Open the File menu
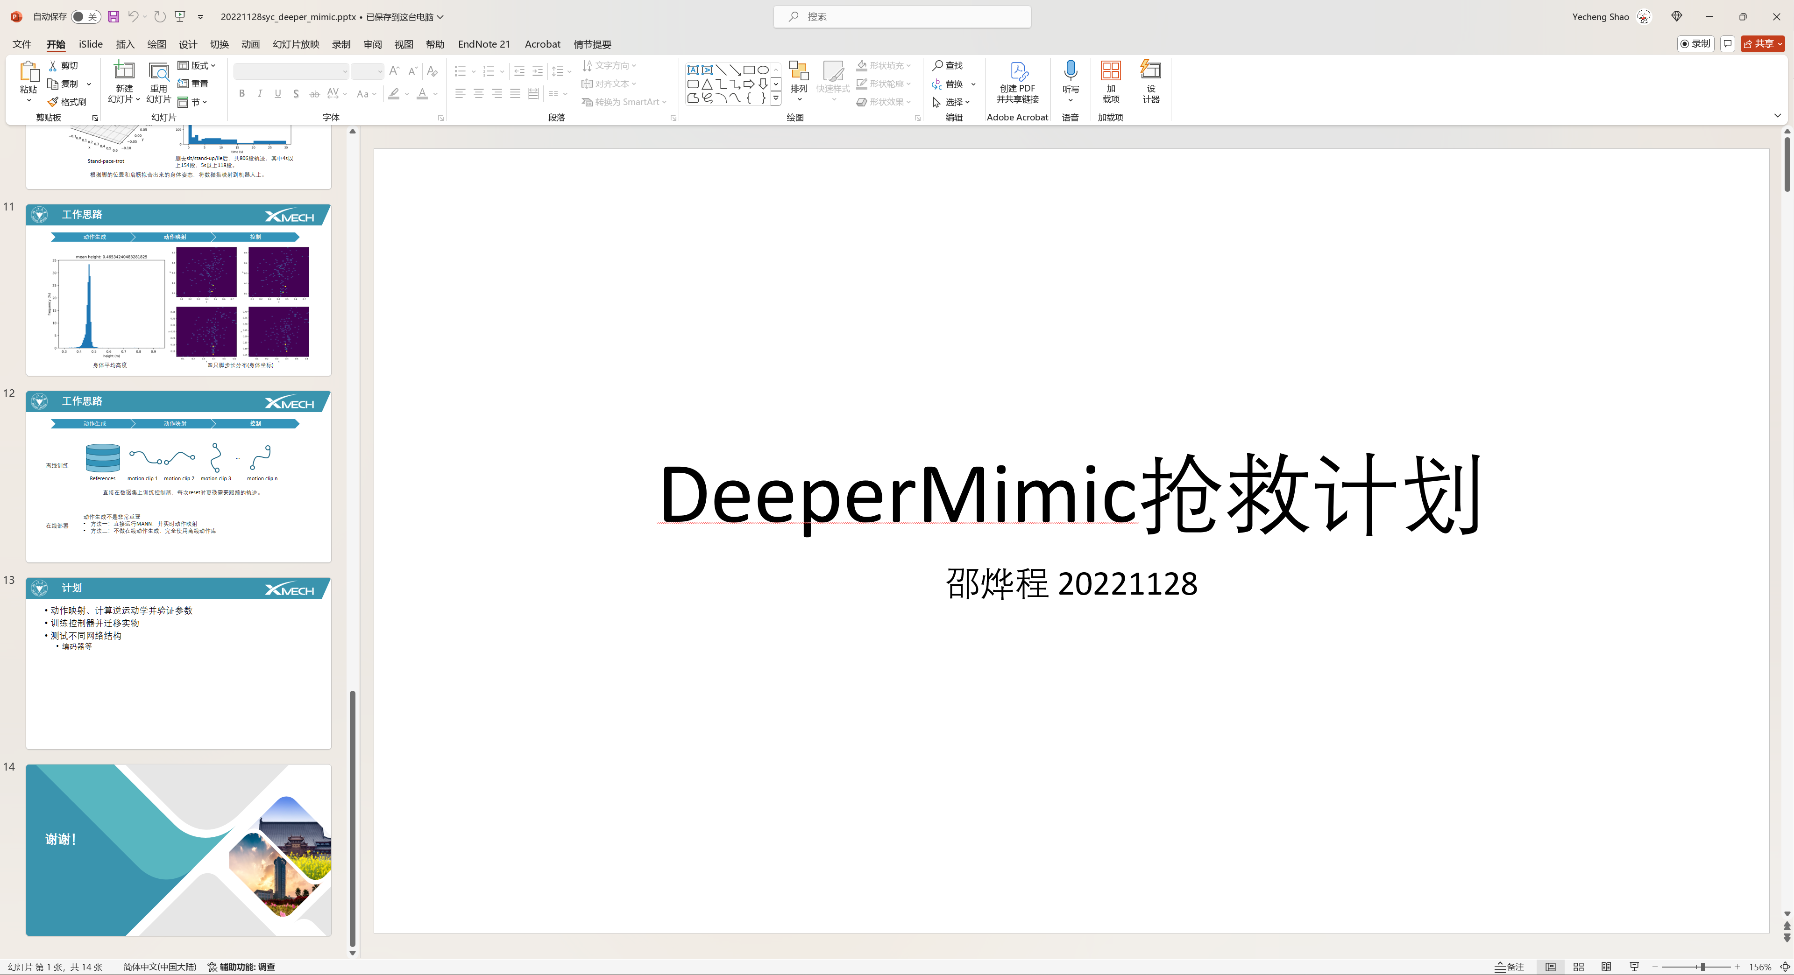1794x975 pixels. [x=21, y=44]
